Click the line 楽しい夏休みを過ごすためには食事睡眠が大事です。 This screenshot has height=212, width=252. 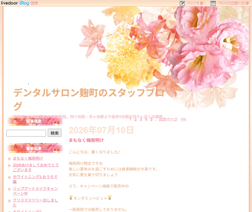click(x=113, y=169)
